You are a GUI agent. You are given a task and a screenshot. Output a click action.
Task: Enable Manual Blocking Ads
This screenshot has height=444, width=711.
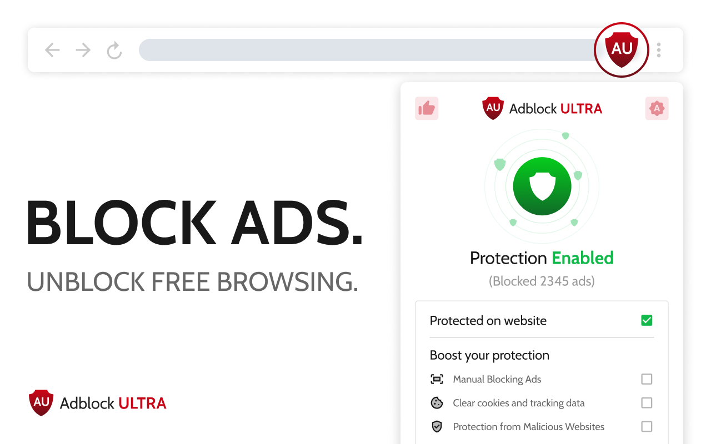pyautogui.click(x=647, y=379)
